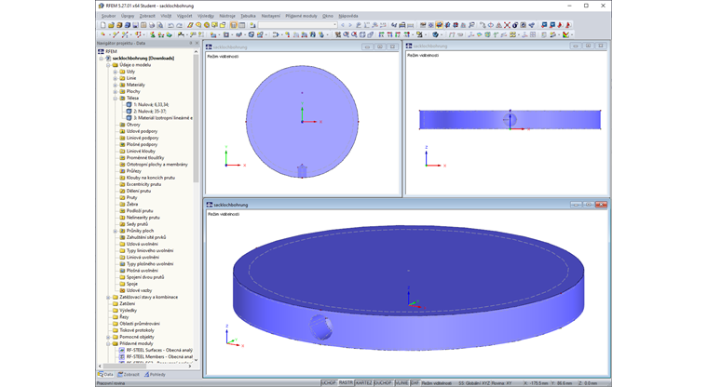Expand the Uzly tree folder
The width and height of the screenshot is (708, 387).
(x=116, y=72)
